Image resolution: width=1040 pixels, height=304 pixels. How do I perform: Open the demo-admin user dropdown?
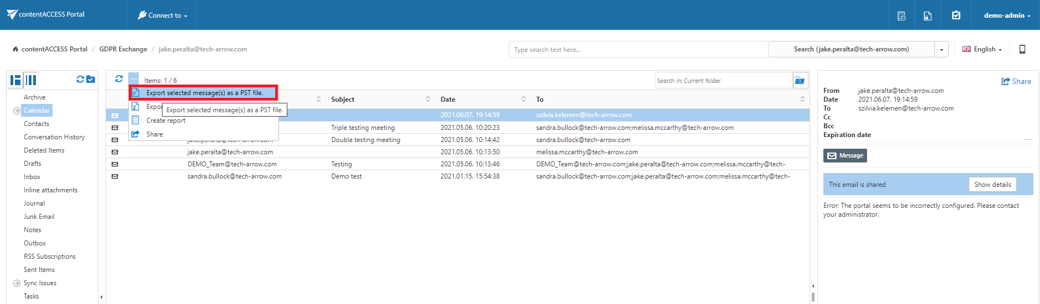click(x=1007, y=15)
